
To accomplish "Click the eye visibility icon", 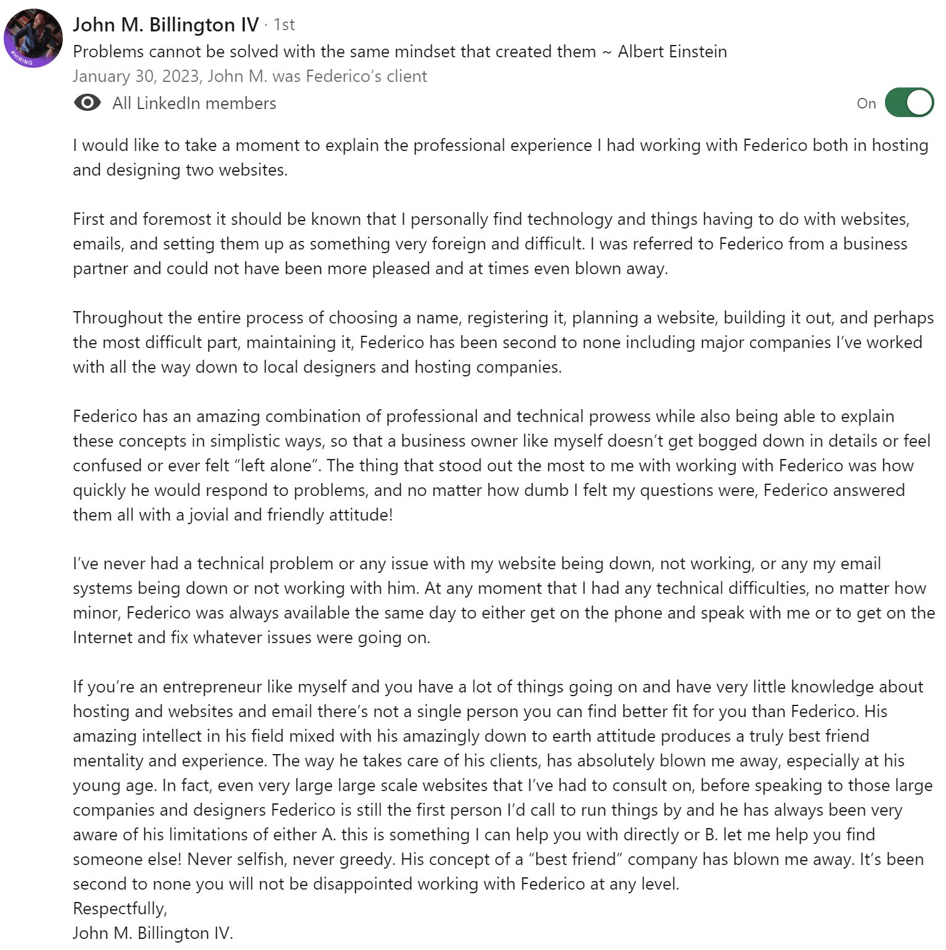I will 87,103.
